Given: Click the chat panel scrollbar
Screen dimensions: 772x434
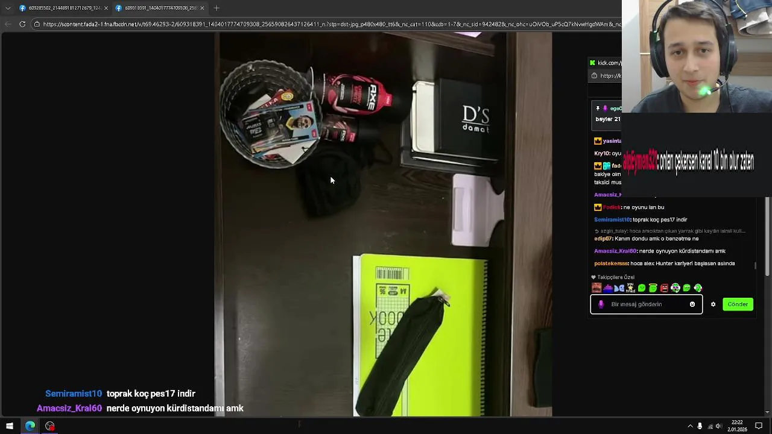Looking at the screenshot, I should pyautogui.click(x=756, y=265).
